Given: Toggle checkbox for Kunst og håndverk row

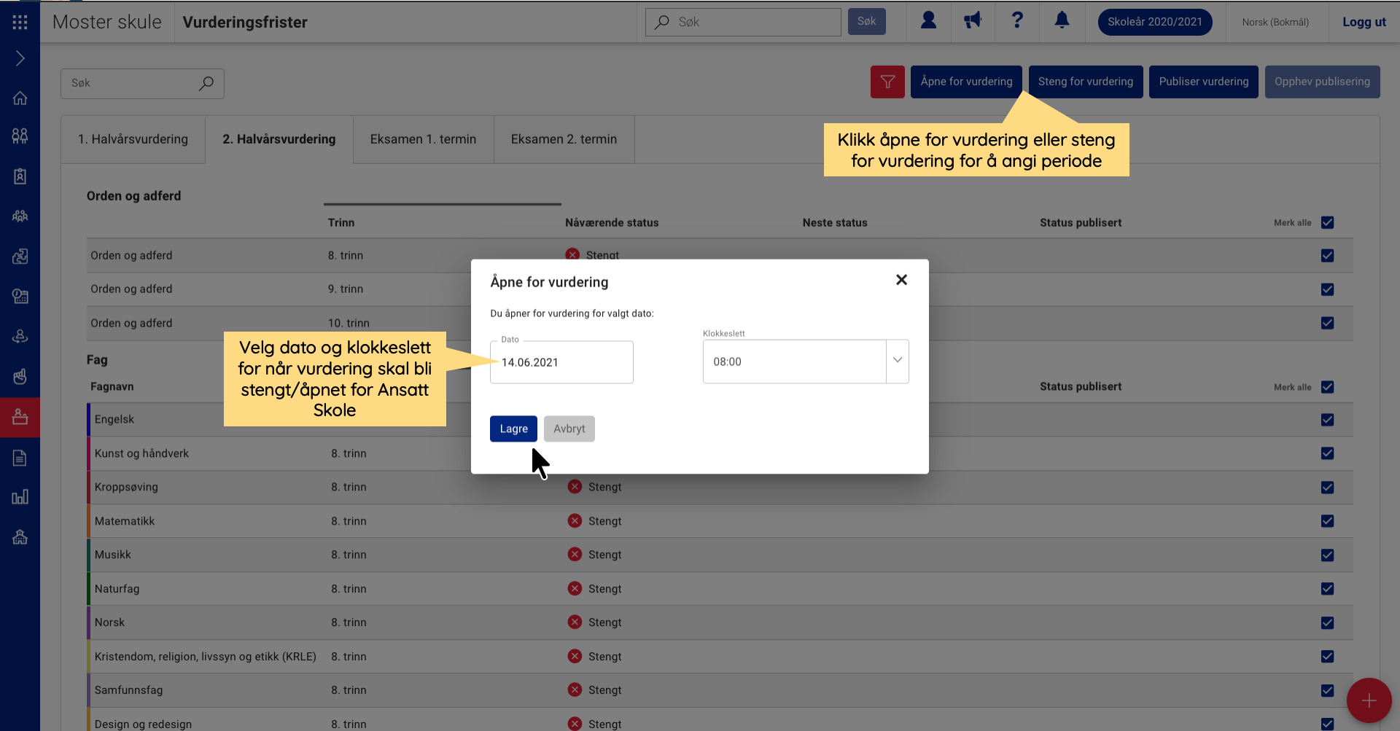Looking at the screenshot, I should (x=1327, y=453).
